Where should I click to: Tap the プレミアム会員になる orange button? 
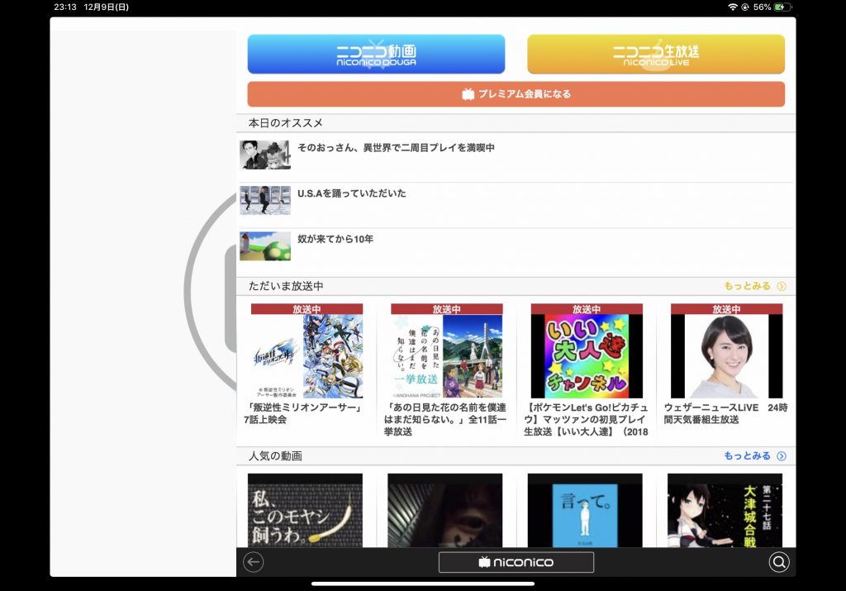point(516,94)
